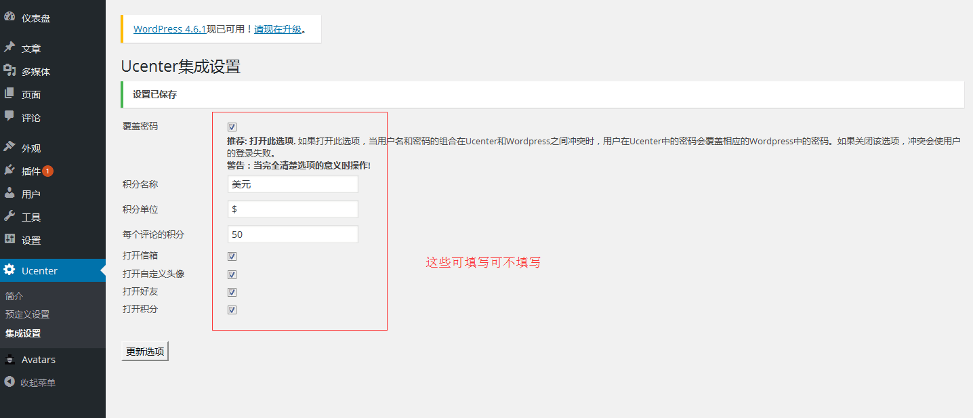Viewport: 973px width, 418px height.
Task: Click the plugin icon next to 插件
Action: [x=9, y=170]
